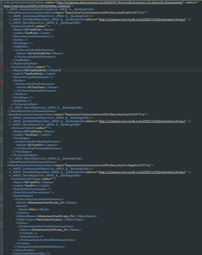Fold the AxSecurityRoleReference element
The height and width of the screenshot is (255, 202).
pyautogui.click(x=1, y=50)
